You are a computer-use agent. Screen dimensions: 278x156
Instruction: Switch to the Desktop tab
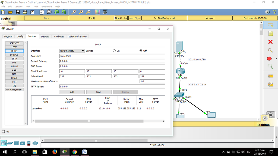tap(45, 37)
